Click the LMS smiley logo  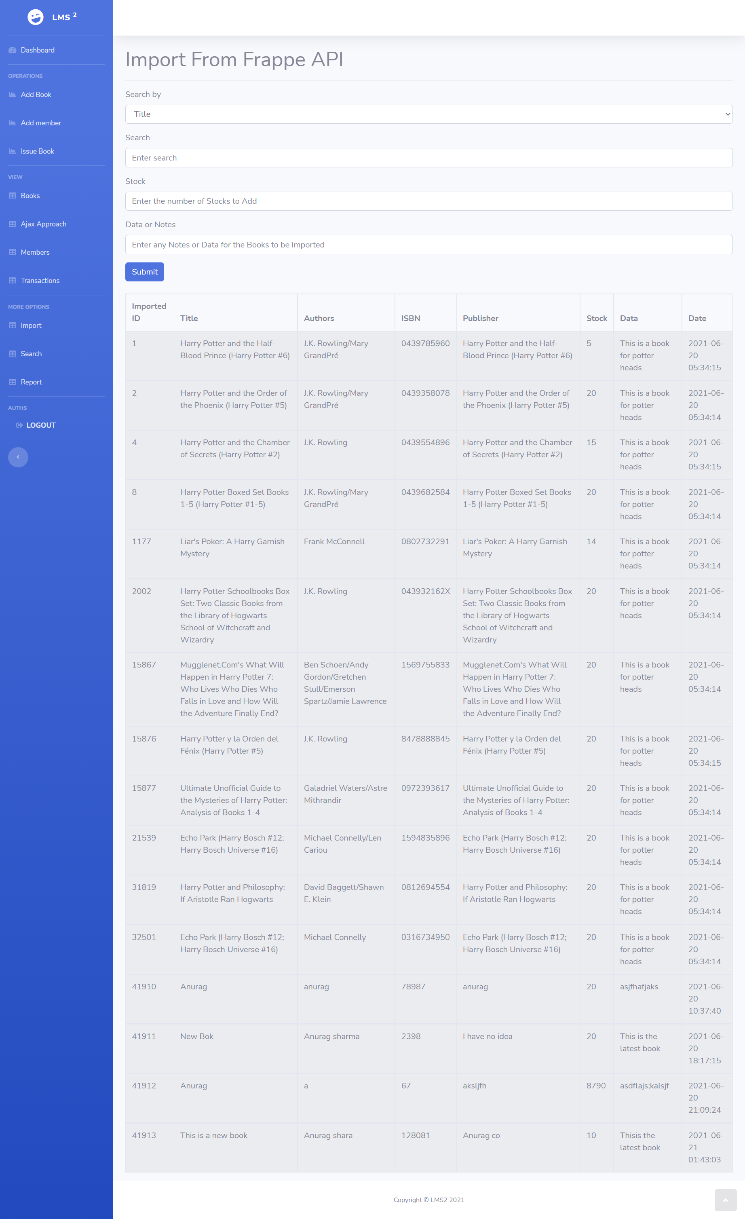tap(35, 17)
